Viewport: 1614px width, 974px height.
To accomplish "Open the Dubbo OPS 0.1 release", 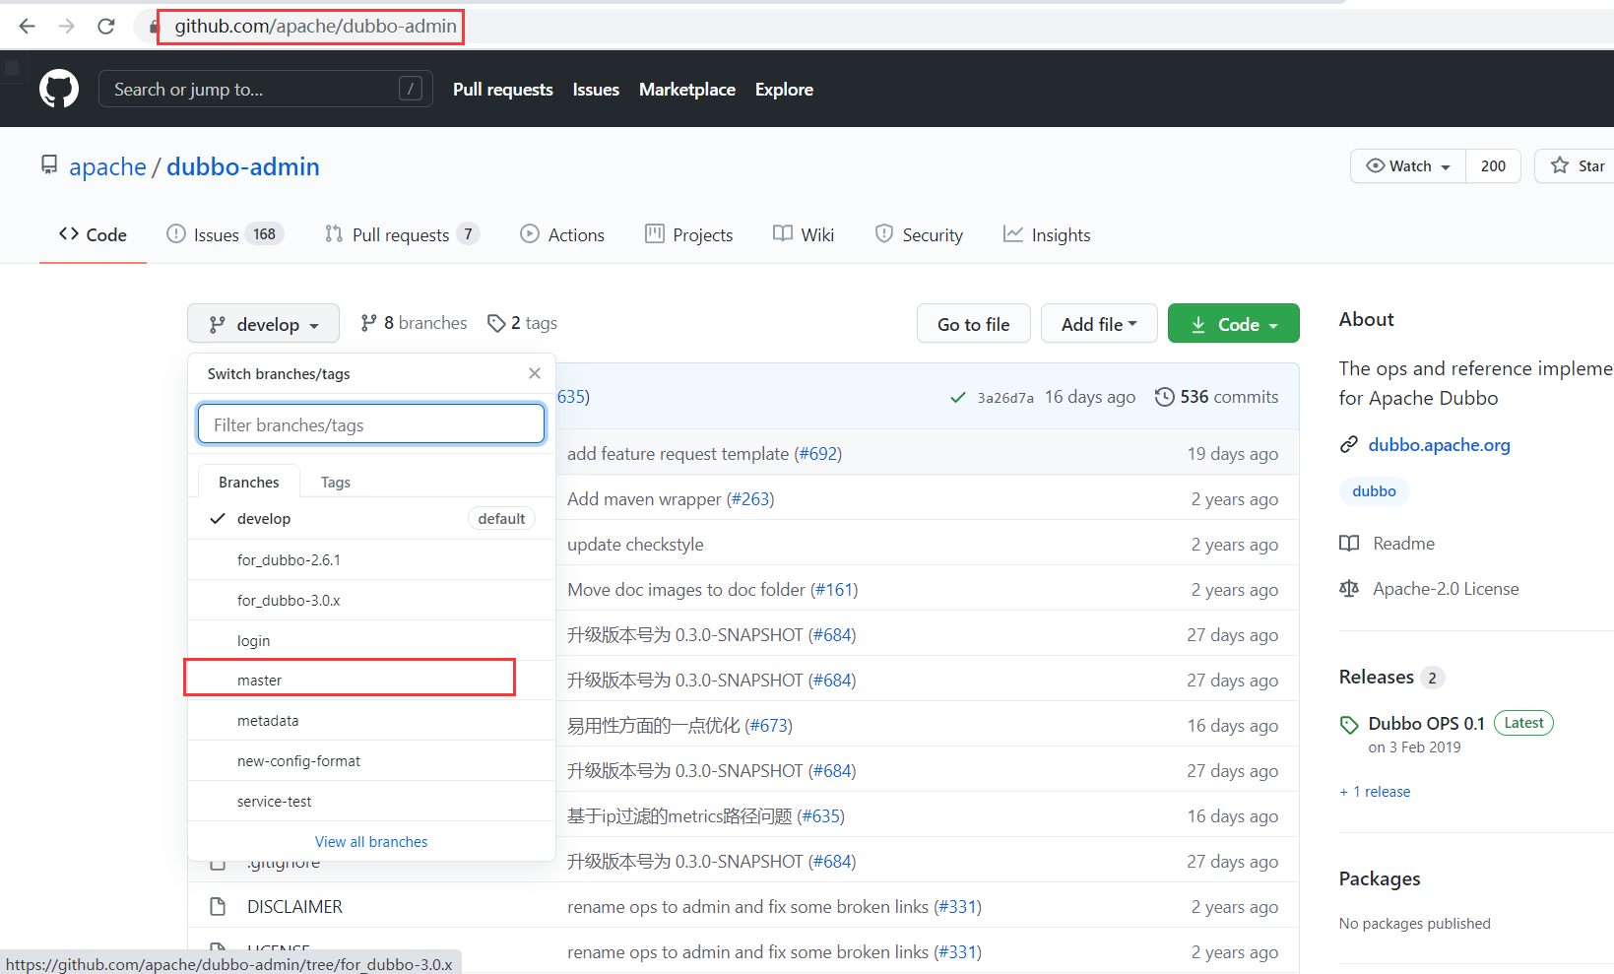I will coord(1426,724).
